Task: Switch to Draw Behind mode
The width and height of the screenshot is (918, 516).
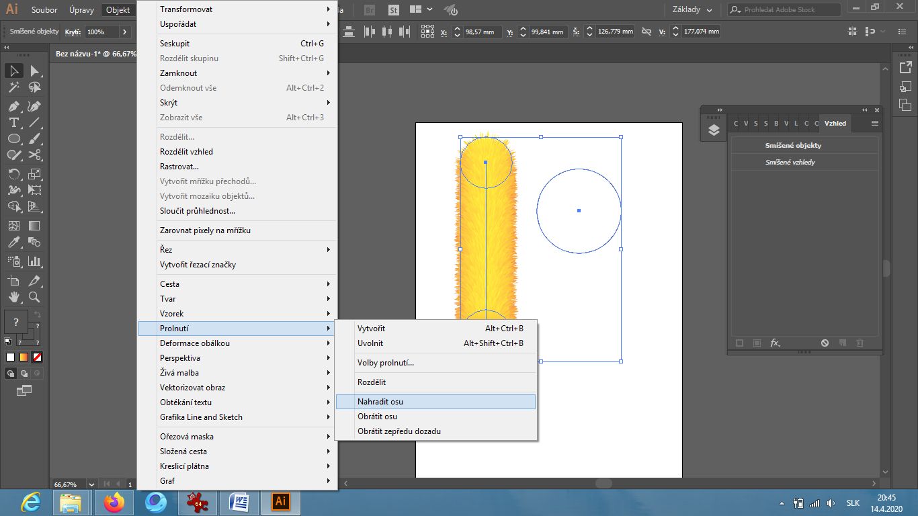Action: (24, 373)
